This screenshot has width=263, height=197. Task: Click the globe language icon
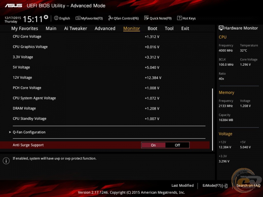[56, 18]
